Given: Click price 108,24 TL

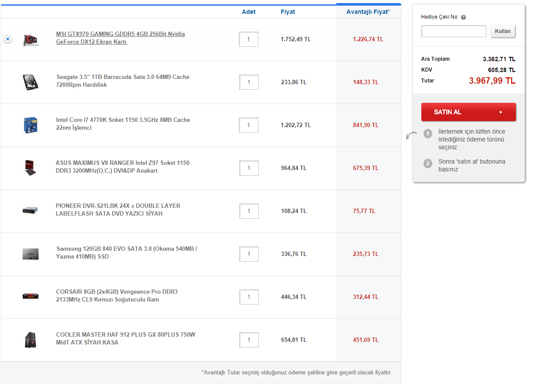Looking at the screenshot, I should [294, 211].
